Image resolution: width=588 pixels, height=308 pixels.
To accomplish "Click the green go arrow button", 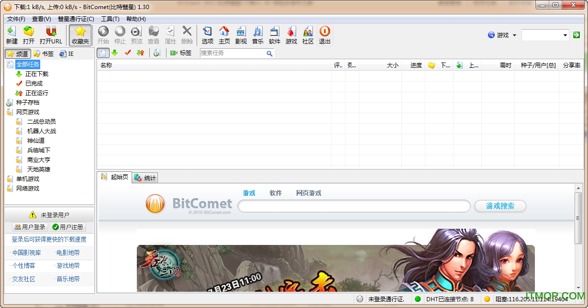I will point(577,35).
